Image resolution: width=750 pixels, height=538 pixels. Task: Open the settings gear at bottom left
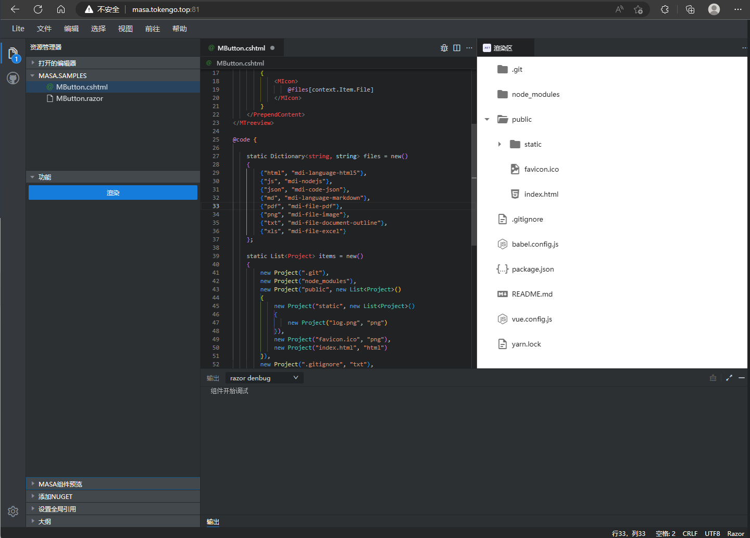[12, 511]
